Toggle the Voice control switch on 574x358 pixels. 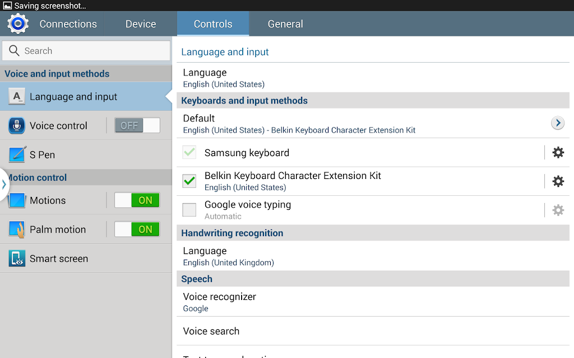137,125
